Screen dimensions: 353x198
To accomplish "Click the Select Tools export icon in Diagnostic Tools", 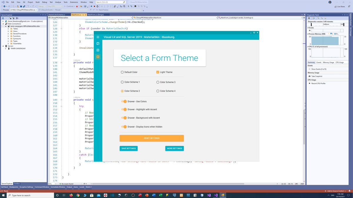I will pyautogui.click(x=314, y=18).
